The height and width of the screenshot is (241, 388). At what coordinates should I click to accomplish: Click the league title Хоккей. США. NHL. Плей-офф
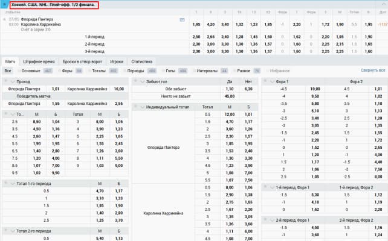53,5
